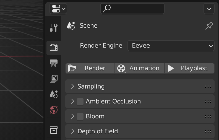Image resolution: width=219 pixels, height=140 pixels.
Task: Switch to the Tool properties tab
Action: [54, 28]
